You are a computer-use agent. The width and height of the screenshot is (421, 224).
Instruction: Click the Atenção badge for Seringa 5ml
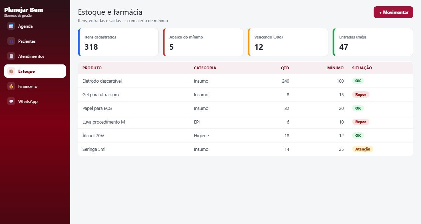pos(363,149)
